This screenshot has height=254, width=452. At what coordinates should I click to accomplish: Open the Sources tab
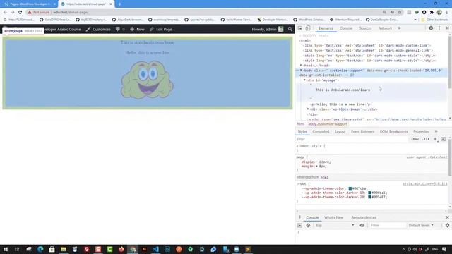click(x=365, y=28)
